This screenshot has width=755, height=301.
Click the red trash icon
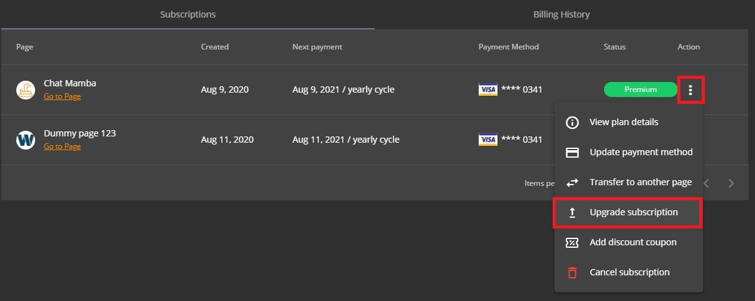coord(572,272)
